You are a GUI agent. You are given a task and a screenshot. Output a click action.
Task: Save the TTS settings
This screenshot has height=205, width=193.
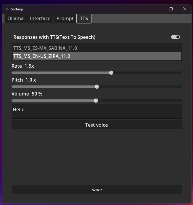click(96, 190)
